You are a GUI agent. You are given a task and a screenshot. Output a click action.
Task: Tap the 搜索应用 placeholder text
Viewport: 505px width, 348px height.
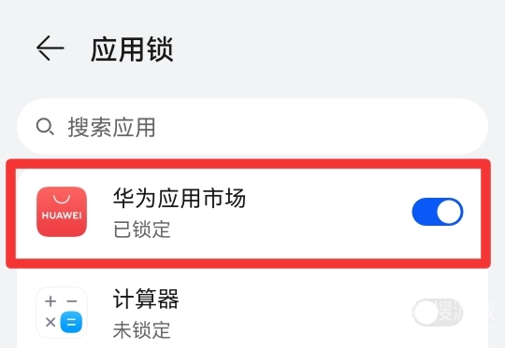(111, 127)
